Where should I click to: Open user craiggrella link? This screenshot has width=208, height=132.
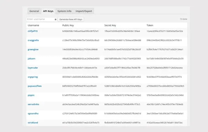(x=33, y=40)
